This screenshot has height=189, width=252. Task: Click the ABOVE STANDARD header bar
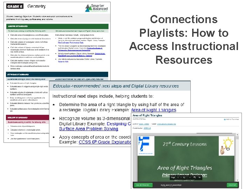coord(57,26)
